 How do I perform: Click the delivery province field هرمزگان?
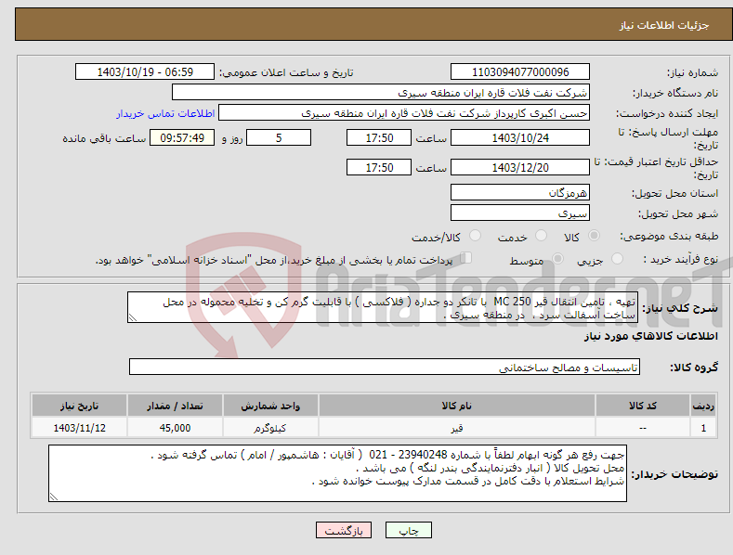click(520, 192)
